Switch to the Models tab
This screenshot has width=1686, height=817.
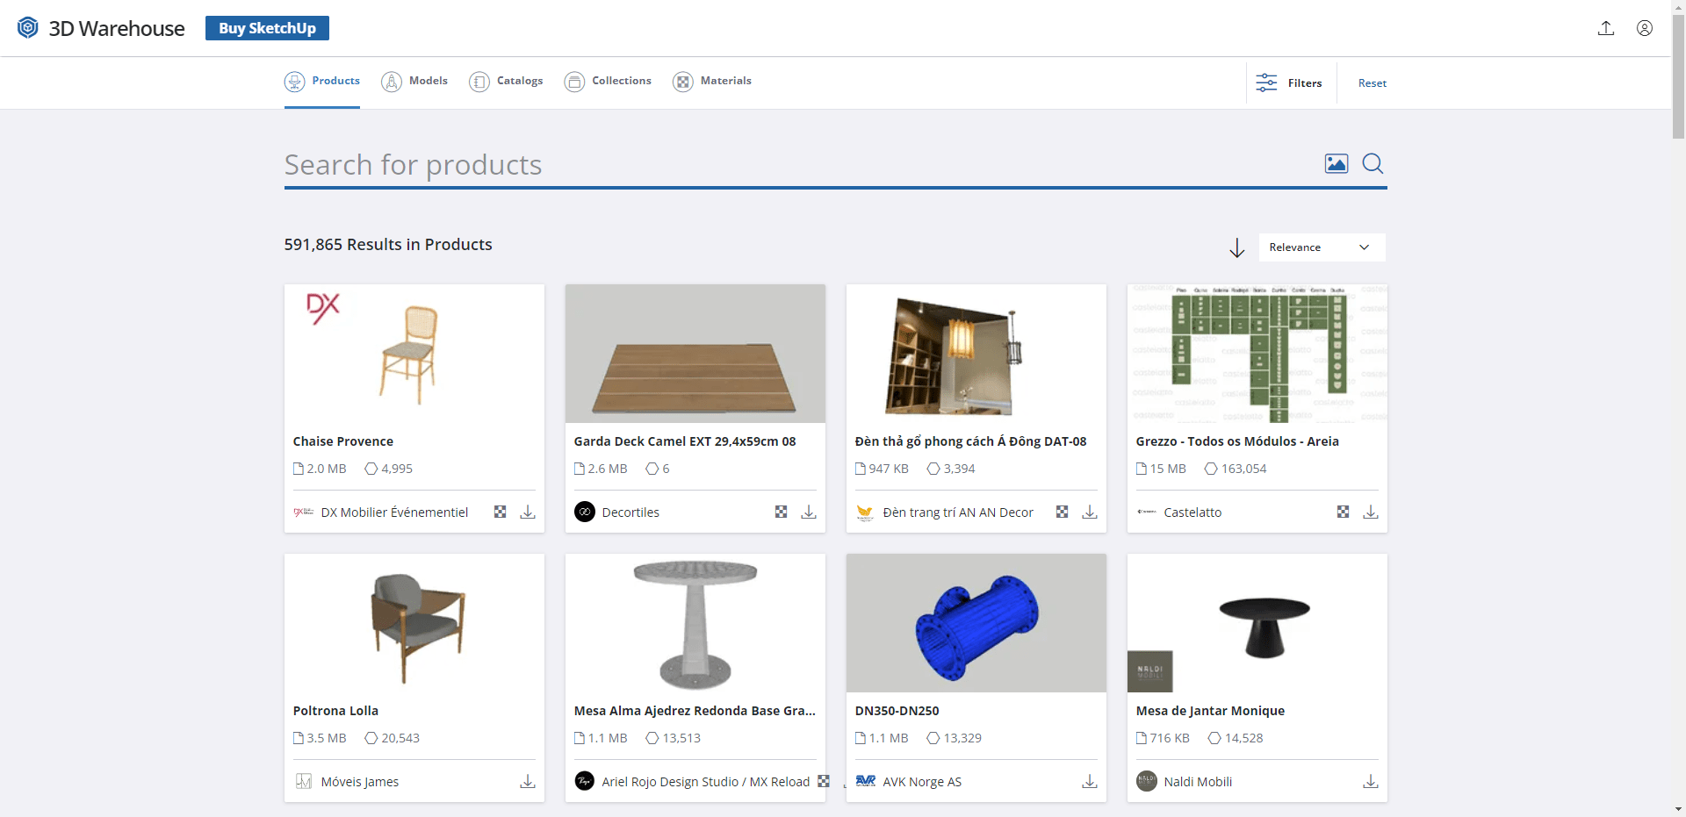(x=414, y=82)
